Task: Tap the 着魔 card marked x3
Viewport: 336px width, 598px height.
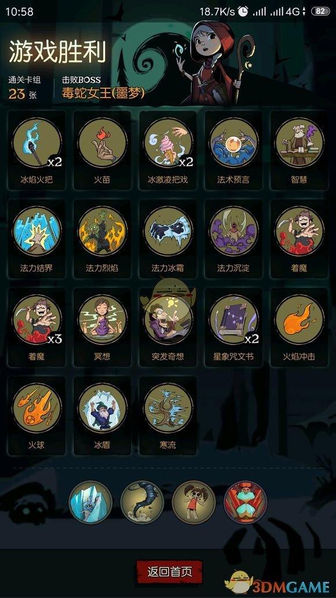Action: pos(36,327)
